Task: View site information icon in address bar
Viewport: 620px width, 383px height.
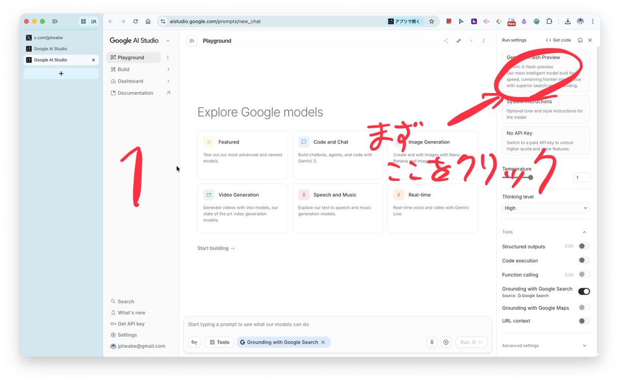Action: point(163,21)
